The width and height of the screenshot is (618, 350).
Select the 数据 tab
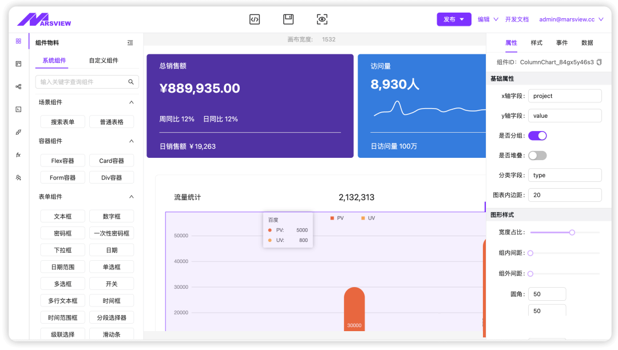click(x=587, y=42)
